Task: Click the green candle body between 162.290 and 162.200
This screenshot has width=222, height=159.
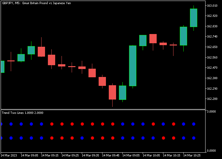Action: tap(123, 93)
